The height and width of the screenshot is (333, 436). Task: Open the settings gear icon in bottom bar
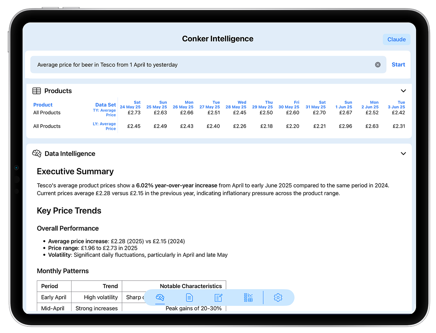[x=278, y=297]
